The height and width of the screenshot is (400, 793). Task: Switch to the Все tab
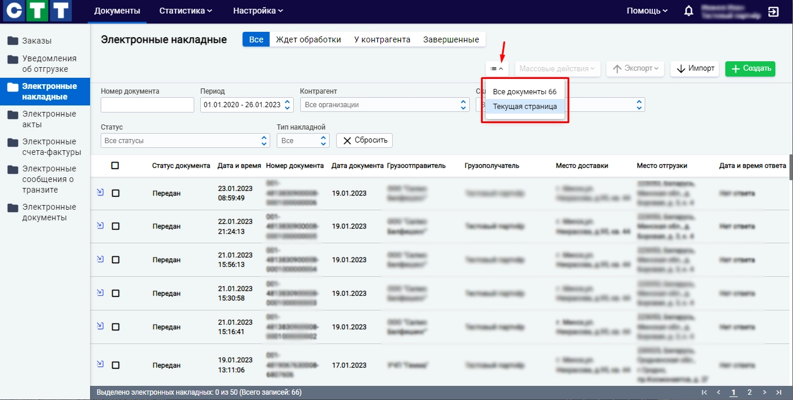point(256,39)
